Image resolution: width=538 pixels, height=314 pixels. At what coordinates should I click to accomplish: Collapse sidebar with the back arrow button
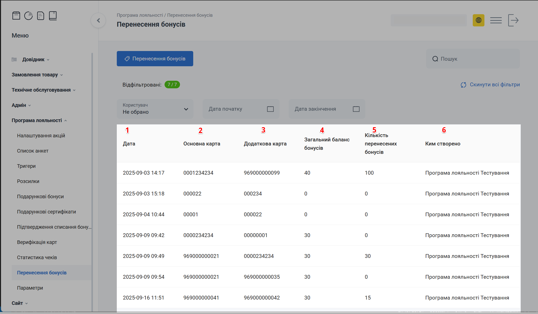click(x=99, y=21)
